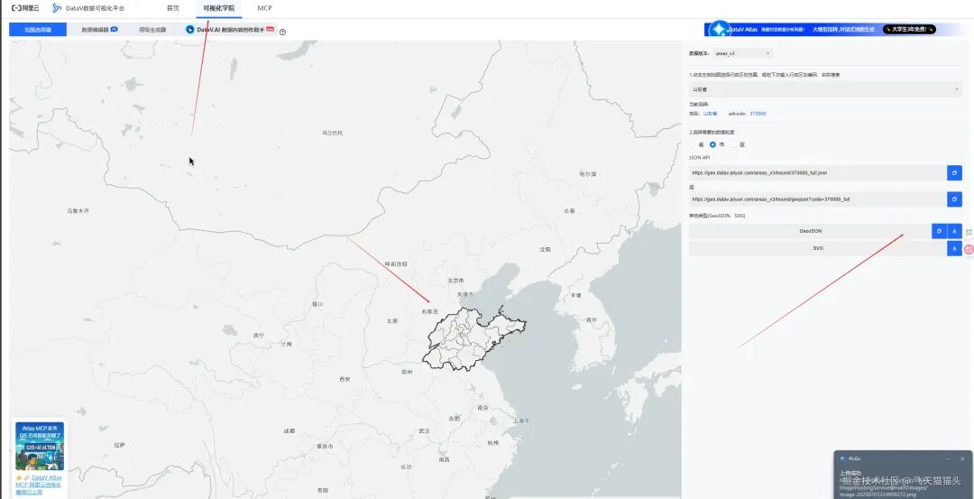This screenshot has width=974, height=499.
Task: Click the 武汉 label on the map
Action: [424, 430]
